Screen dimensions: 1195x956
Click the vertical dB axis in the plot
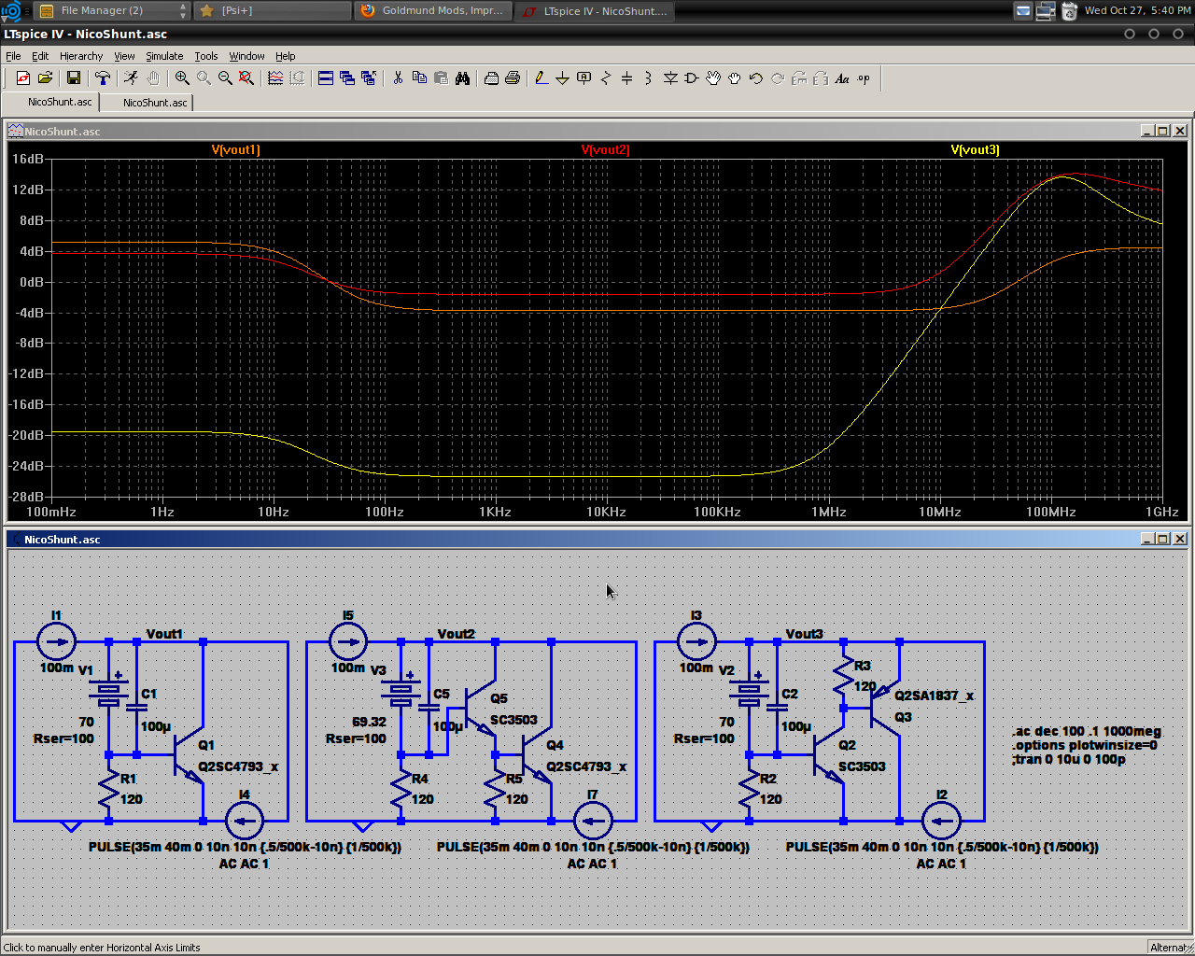(28, 328)
